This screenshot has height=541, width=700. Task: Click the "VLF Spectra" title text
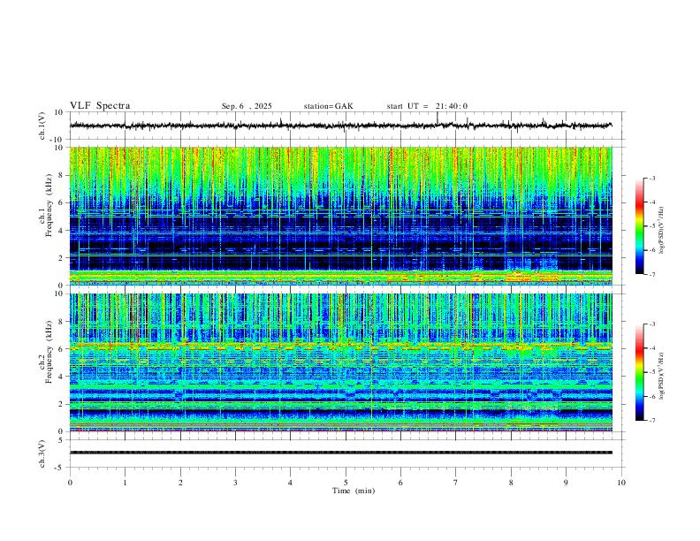click(100, 106)
